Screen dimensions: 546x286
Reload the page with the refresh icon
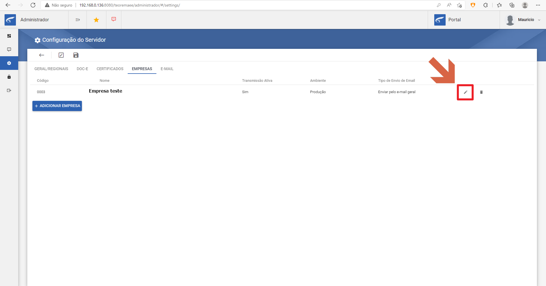click(33, 5)
